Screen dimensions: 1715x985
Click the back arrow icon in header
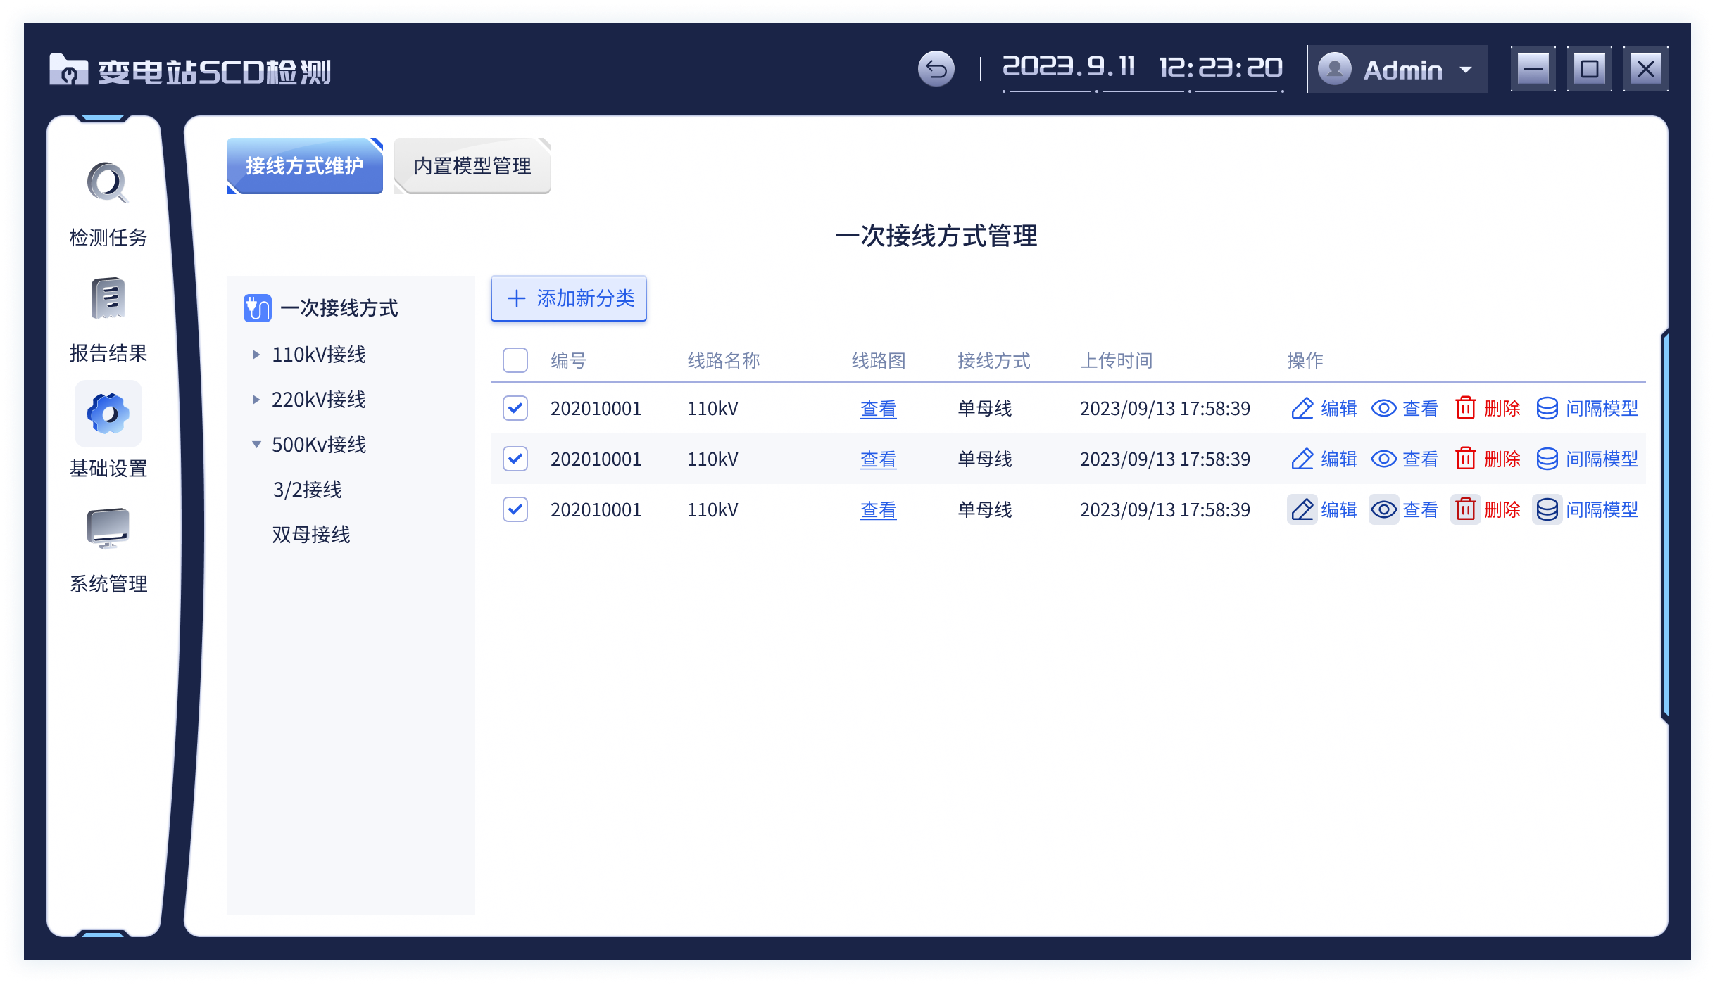tap(936, 69)
